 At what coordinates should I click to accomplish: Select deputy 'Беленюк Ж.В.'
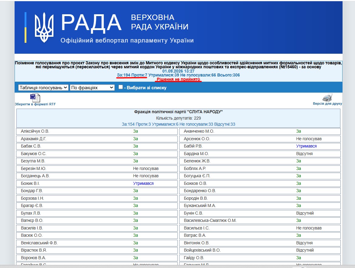click(197, 161)
